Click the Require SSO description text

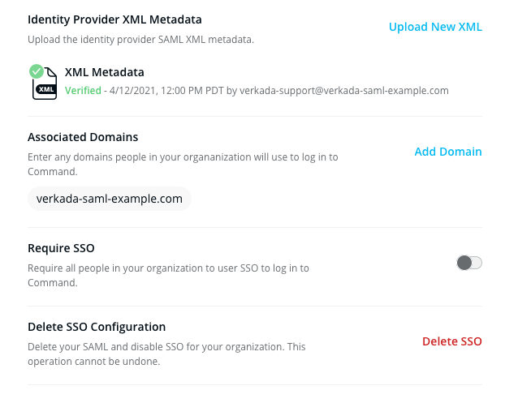coord(168,268)
